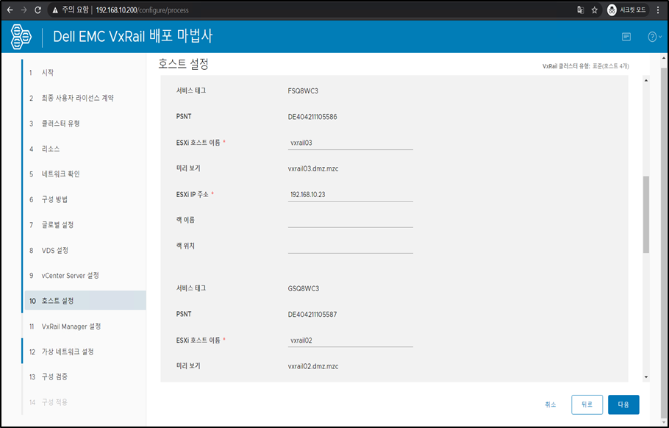Image resolution: width=669 pixels, height=428 pixels.
Task: Click the VxRail 클러스터 유형 label
Action: [x=566, y=66]
